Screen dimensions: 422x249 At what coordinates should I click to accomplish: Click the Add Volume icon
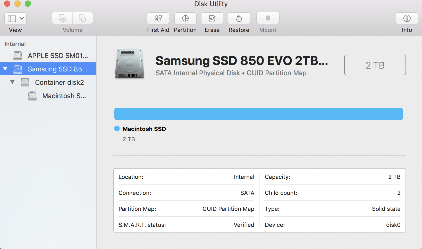(x=62, y=18)
